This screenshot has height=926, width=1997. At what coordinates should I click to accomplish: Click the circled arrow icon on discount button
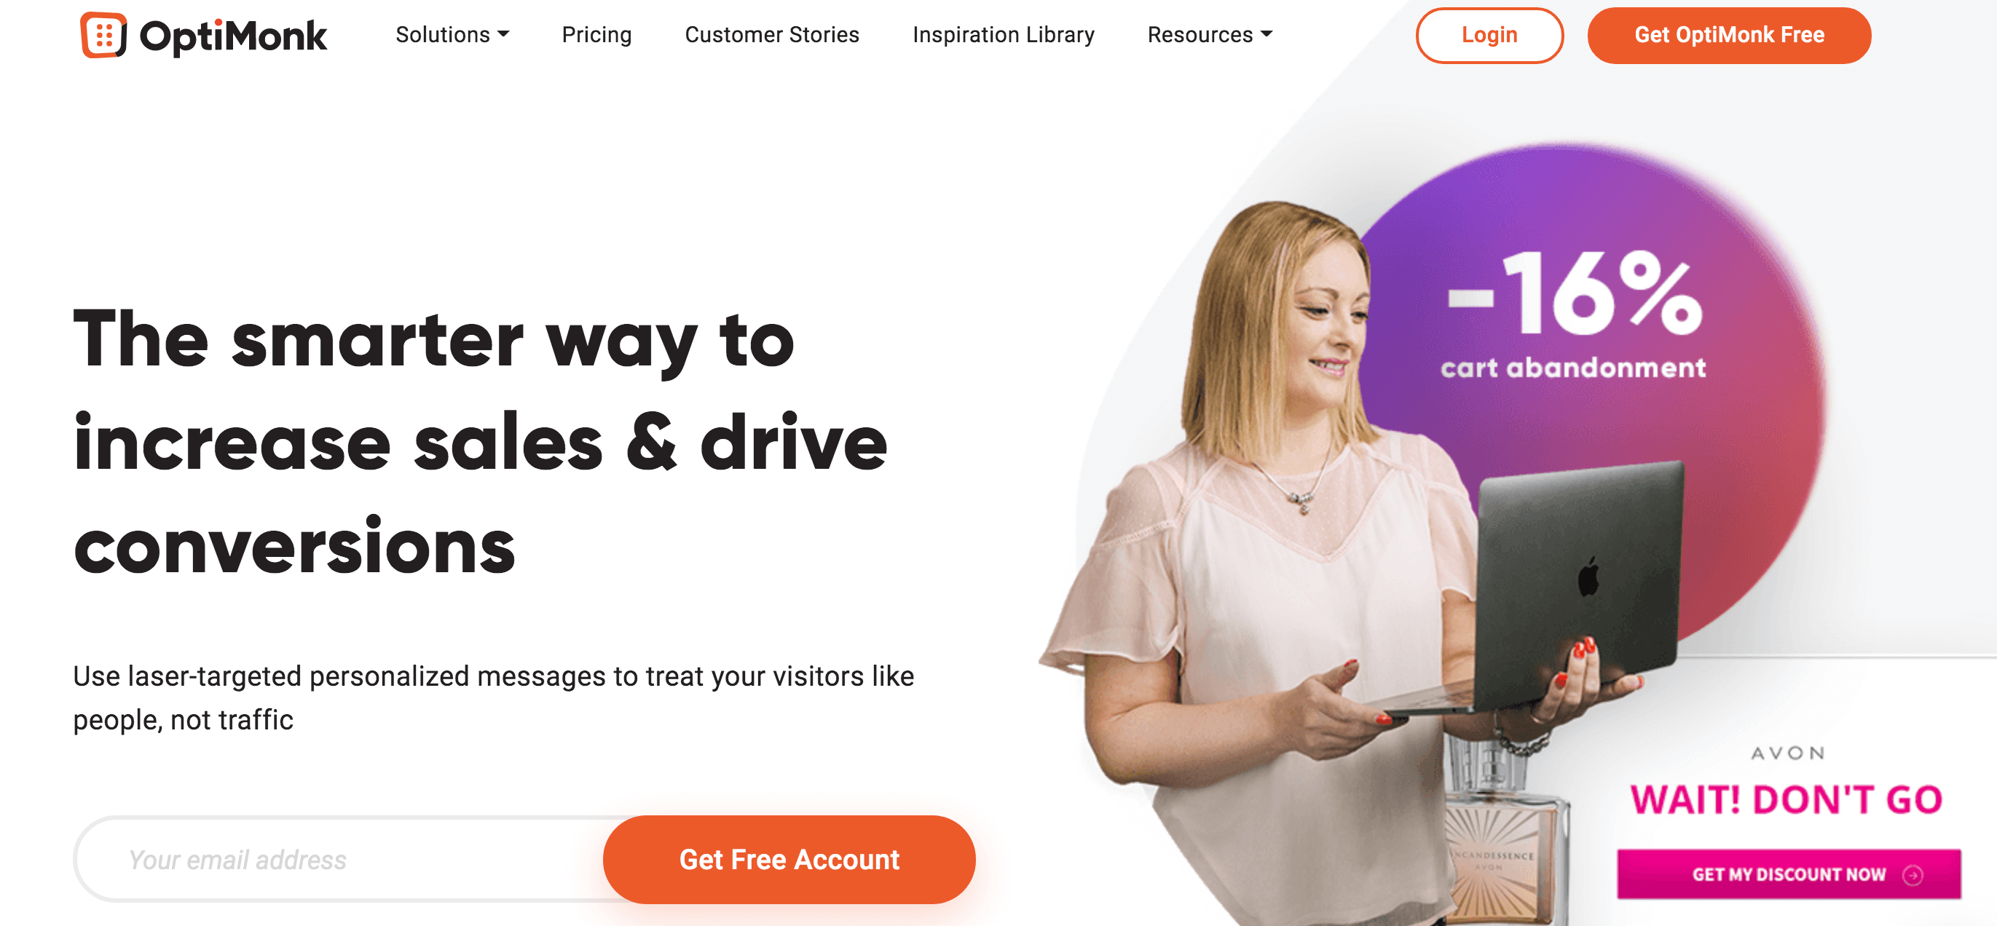1913,875
